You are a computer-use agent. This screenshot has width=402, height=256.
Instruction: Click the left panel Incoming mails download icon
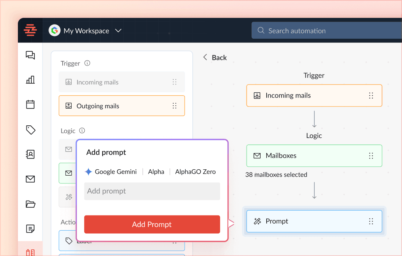coord(69,82)
